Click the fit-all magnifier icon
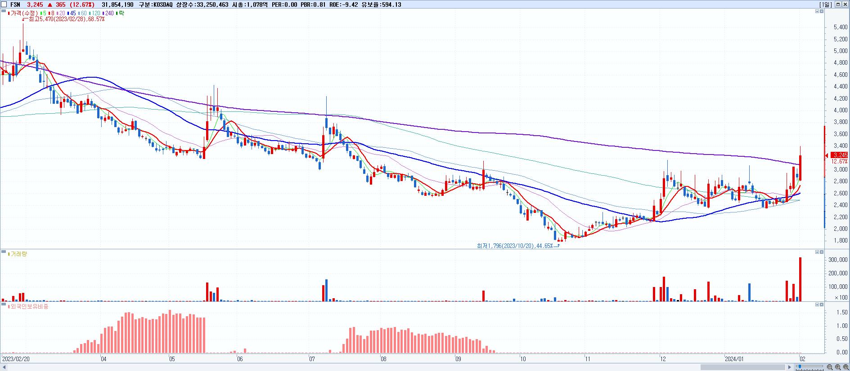This screenshot has height=371, width=850. tap(846, 367)
